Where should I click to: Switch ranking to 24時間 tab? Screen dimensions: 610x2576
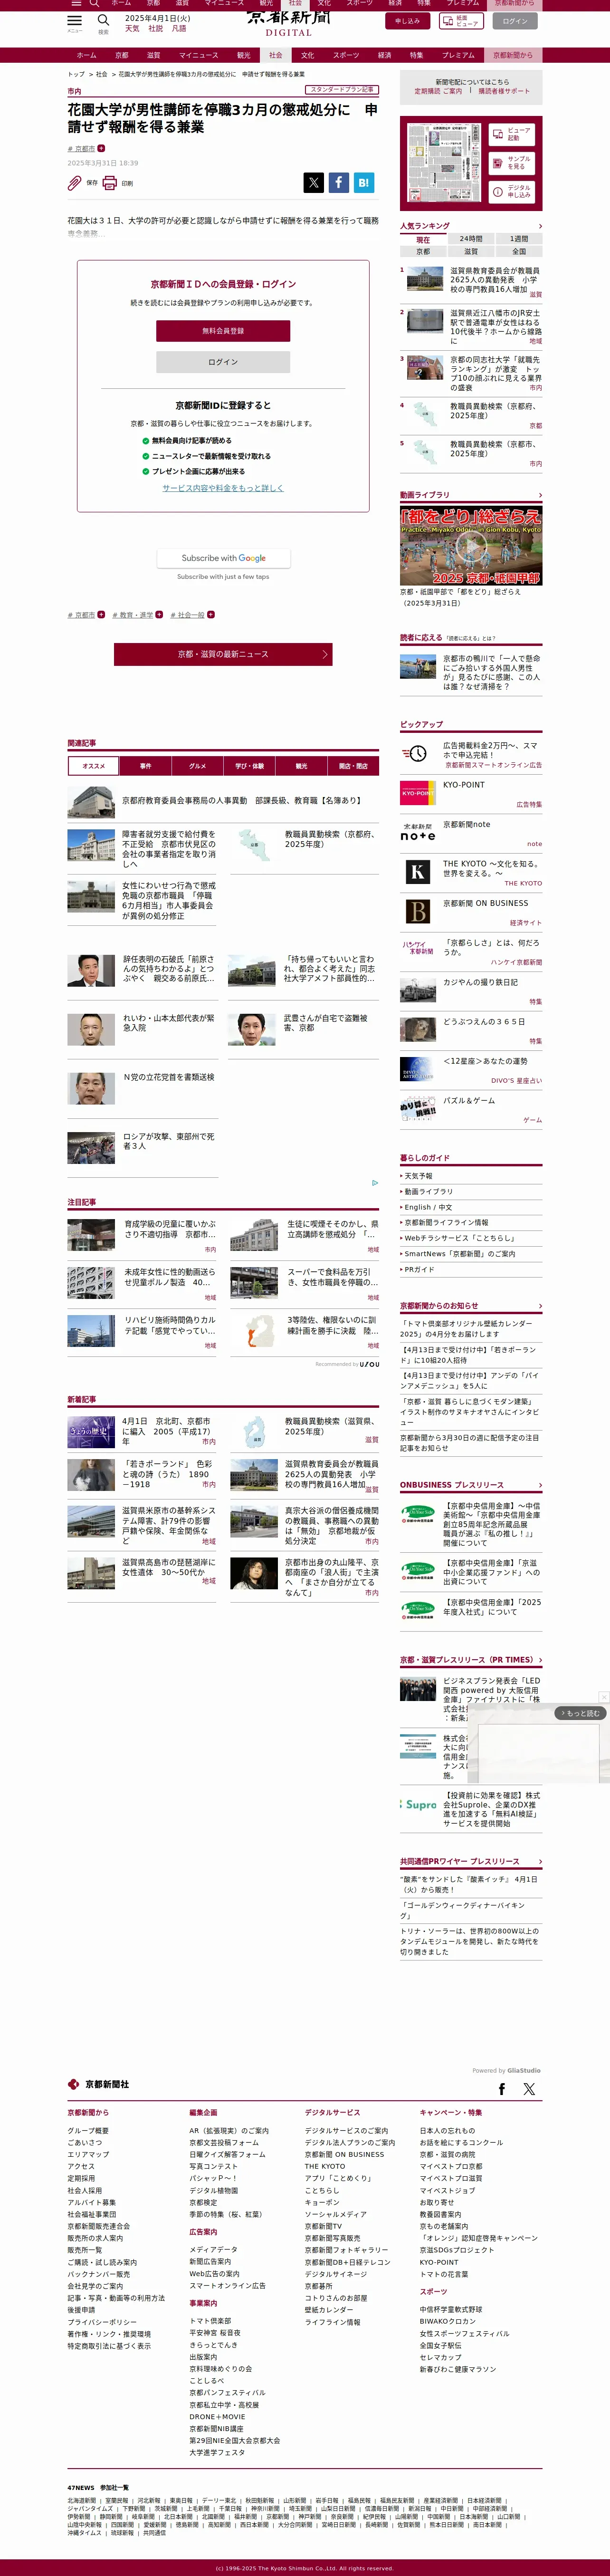coord(471,240)
